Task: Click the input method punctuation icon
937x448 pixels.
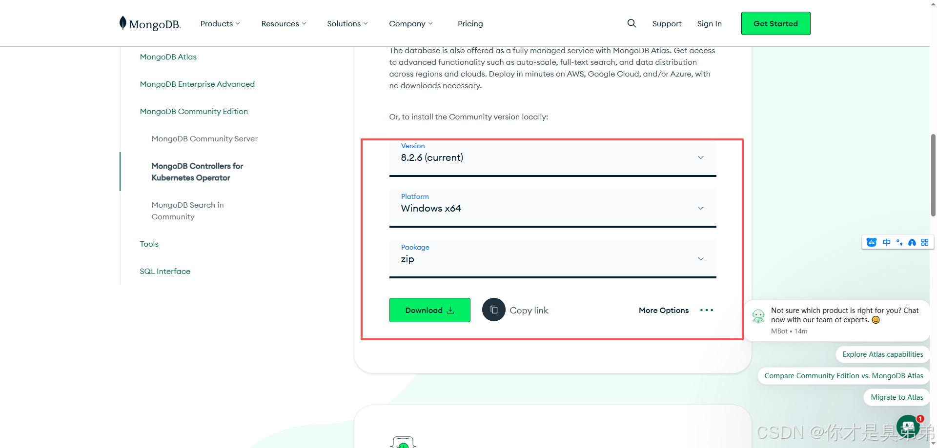Action: click(x=899, y=242)
